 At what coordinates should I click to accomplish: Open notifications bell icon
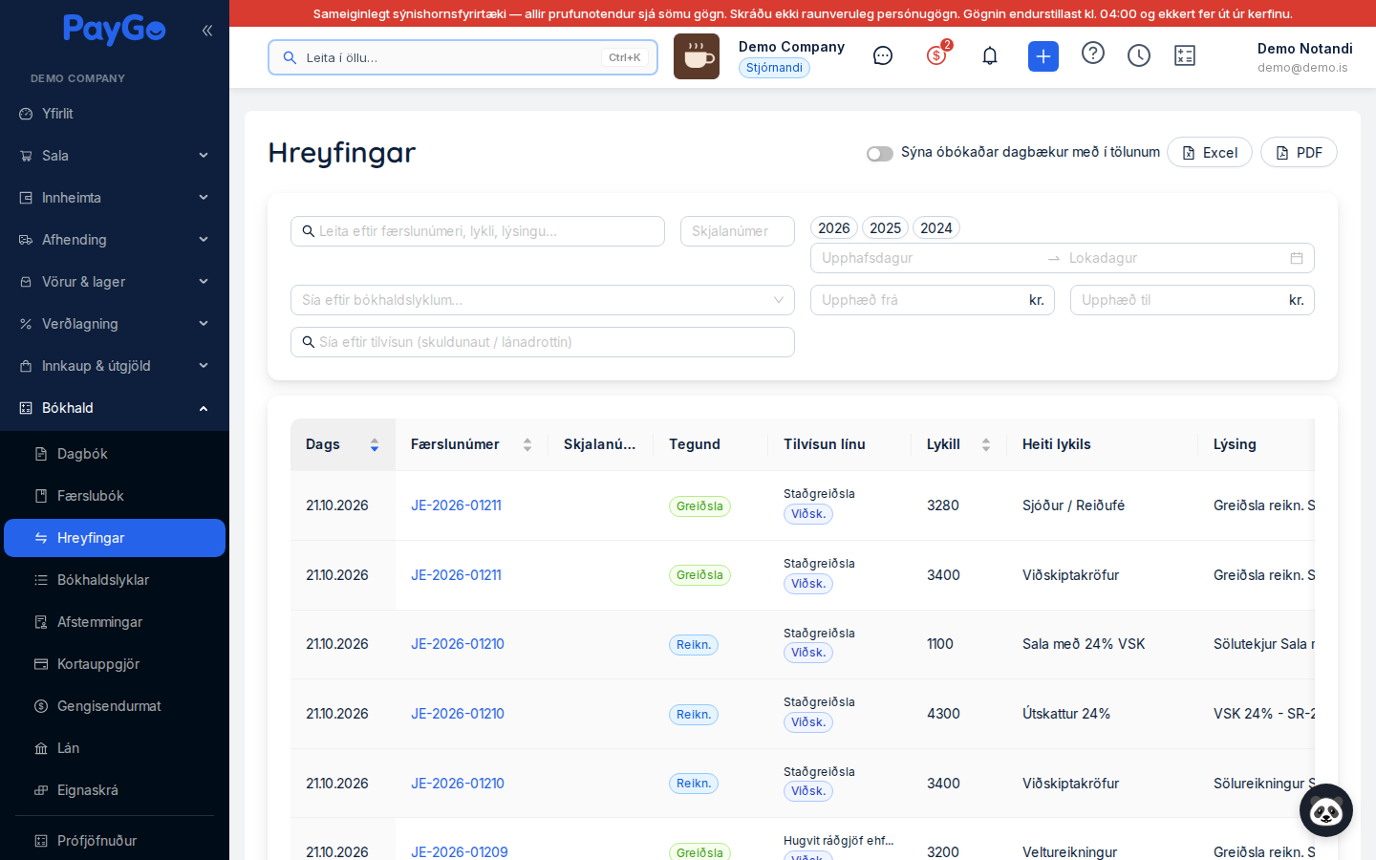coord(990,55)
